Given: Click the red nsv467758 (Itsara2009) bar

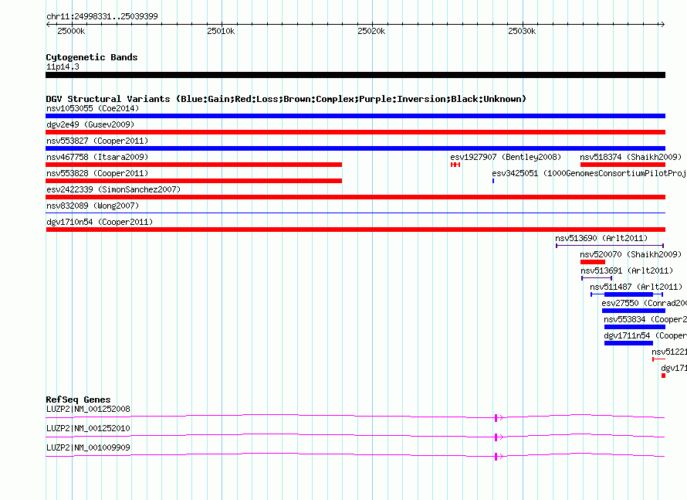Looking at the screenshot, I should click(193, 165).
